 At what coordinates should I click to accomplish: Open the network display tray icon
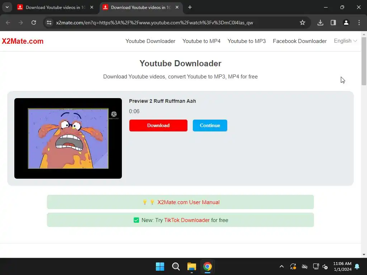(316, 266)
